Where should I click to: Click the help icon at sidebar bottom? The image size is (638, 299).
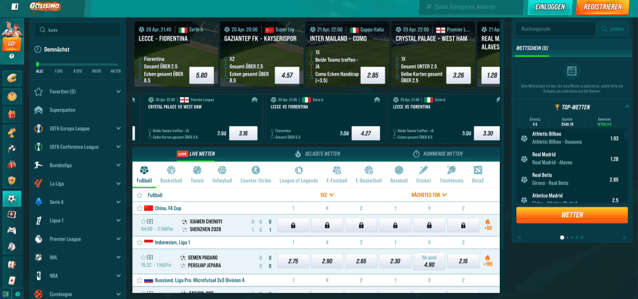(x=17, y=294)
